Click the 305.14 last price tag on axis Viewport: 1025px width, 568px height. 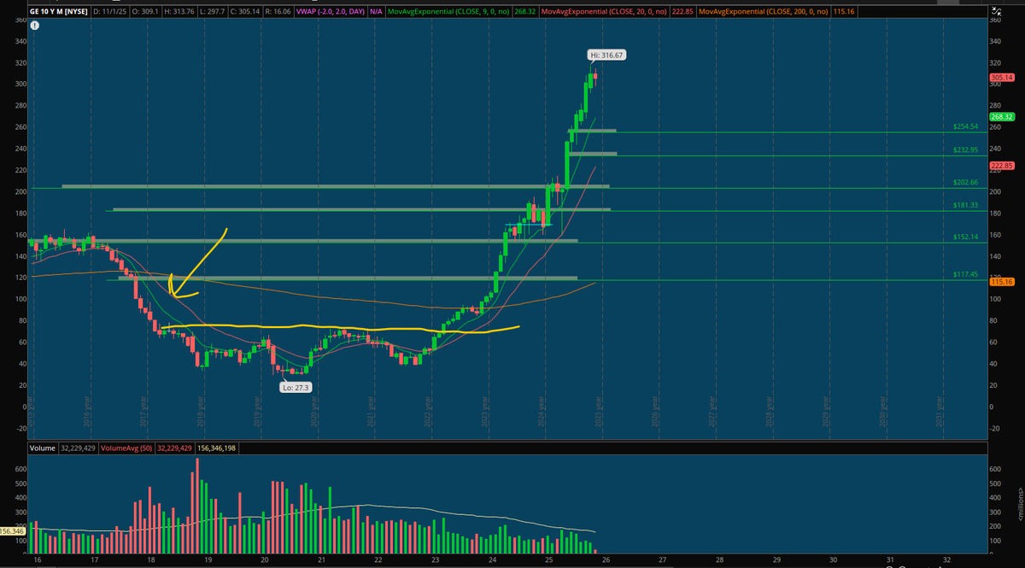[x=1002, y=78]
